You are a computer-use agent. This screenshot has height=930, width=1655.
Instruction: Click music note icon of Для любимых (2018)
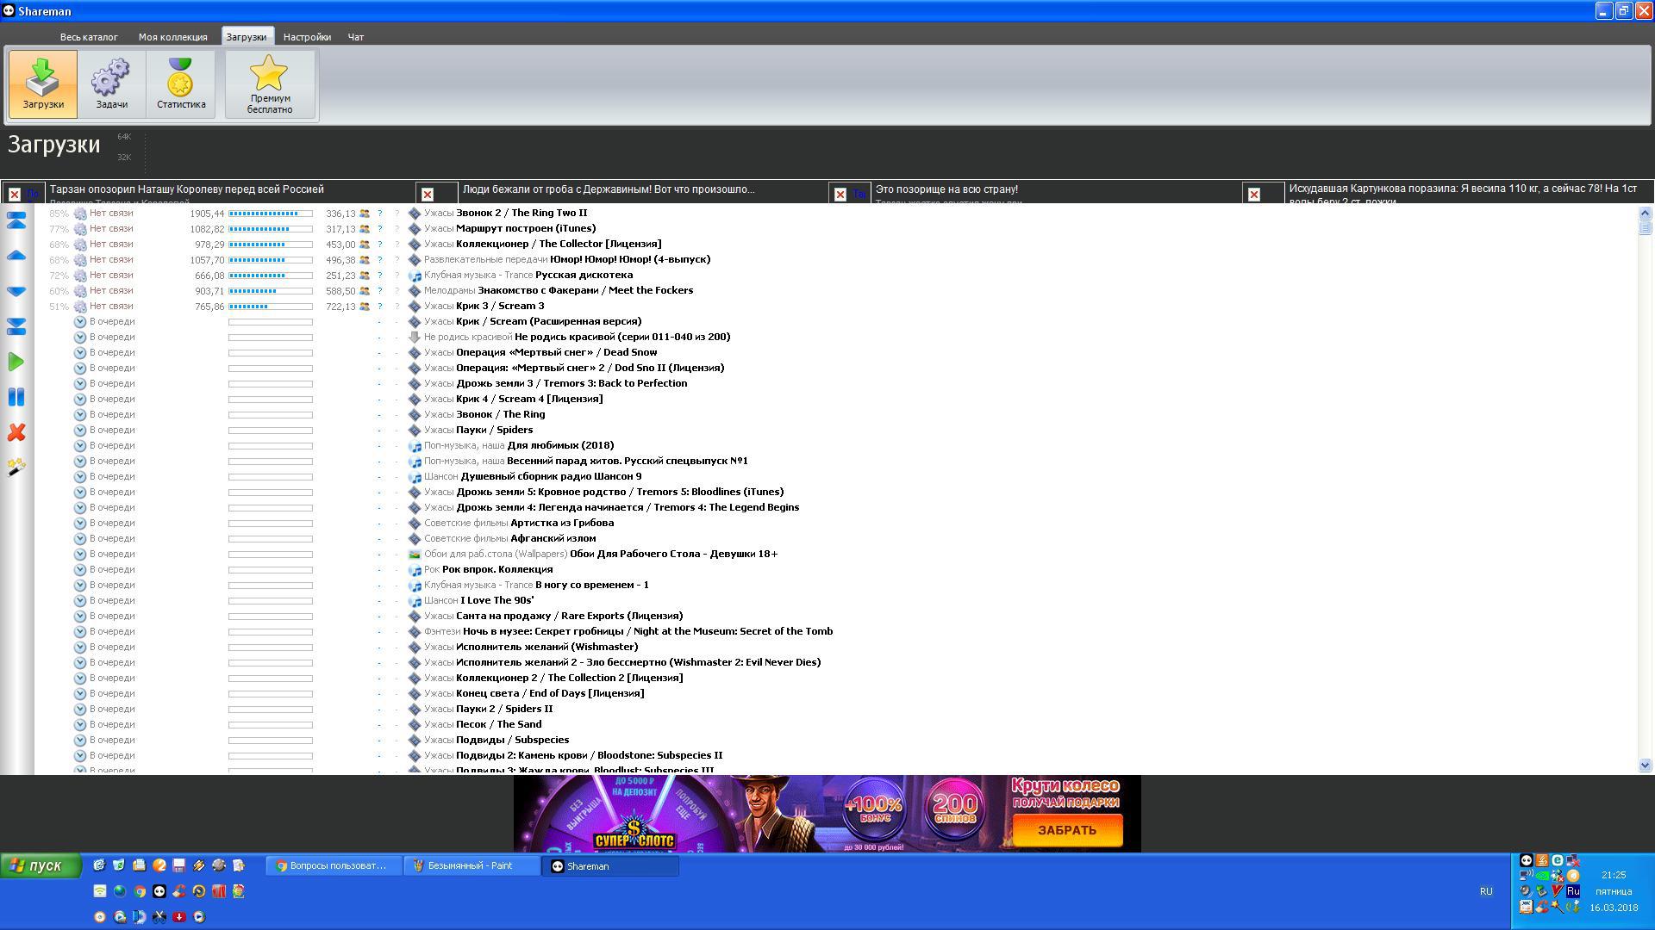(x=415, y=446)
